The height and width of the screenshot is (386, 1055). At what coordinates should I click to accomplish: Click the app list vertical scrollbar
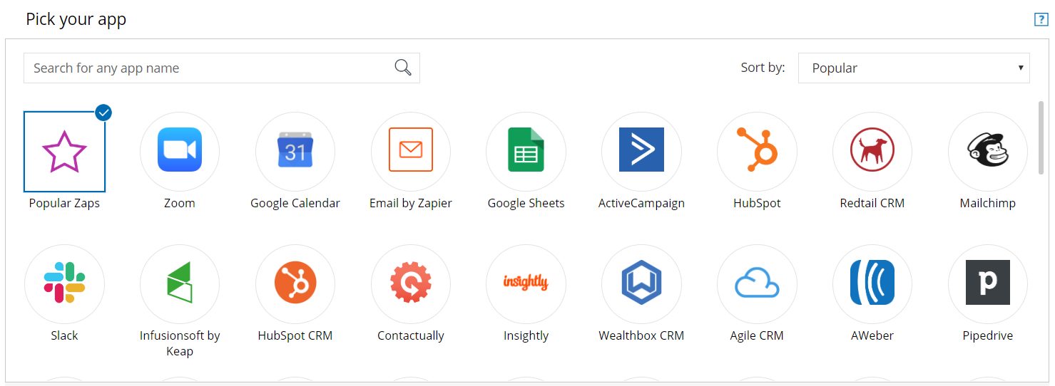point(1041,137)
